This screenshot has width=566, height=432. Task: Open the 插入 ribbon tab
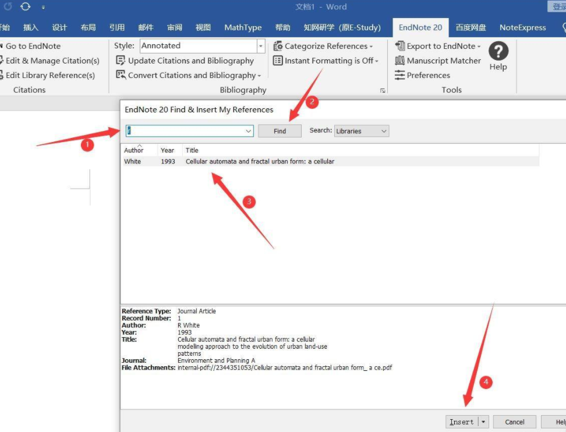pyautogui.click(x=31, y=27)
